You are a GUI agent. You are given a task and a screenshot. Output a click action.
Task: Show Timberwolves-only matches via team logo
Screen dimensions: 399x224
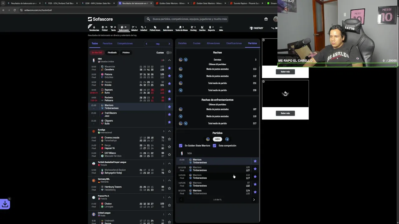coord(227,139)
